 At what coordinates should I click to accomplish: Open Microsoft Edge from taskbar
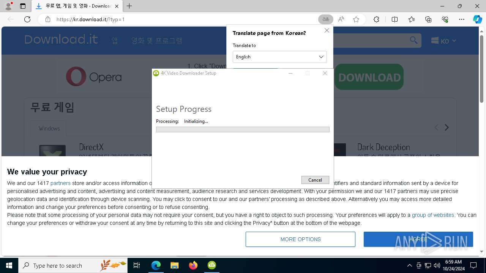[x=156, y=265]
